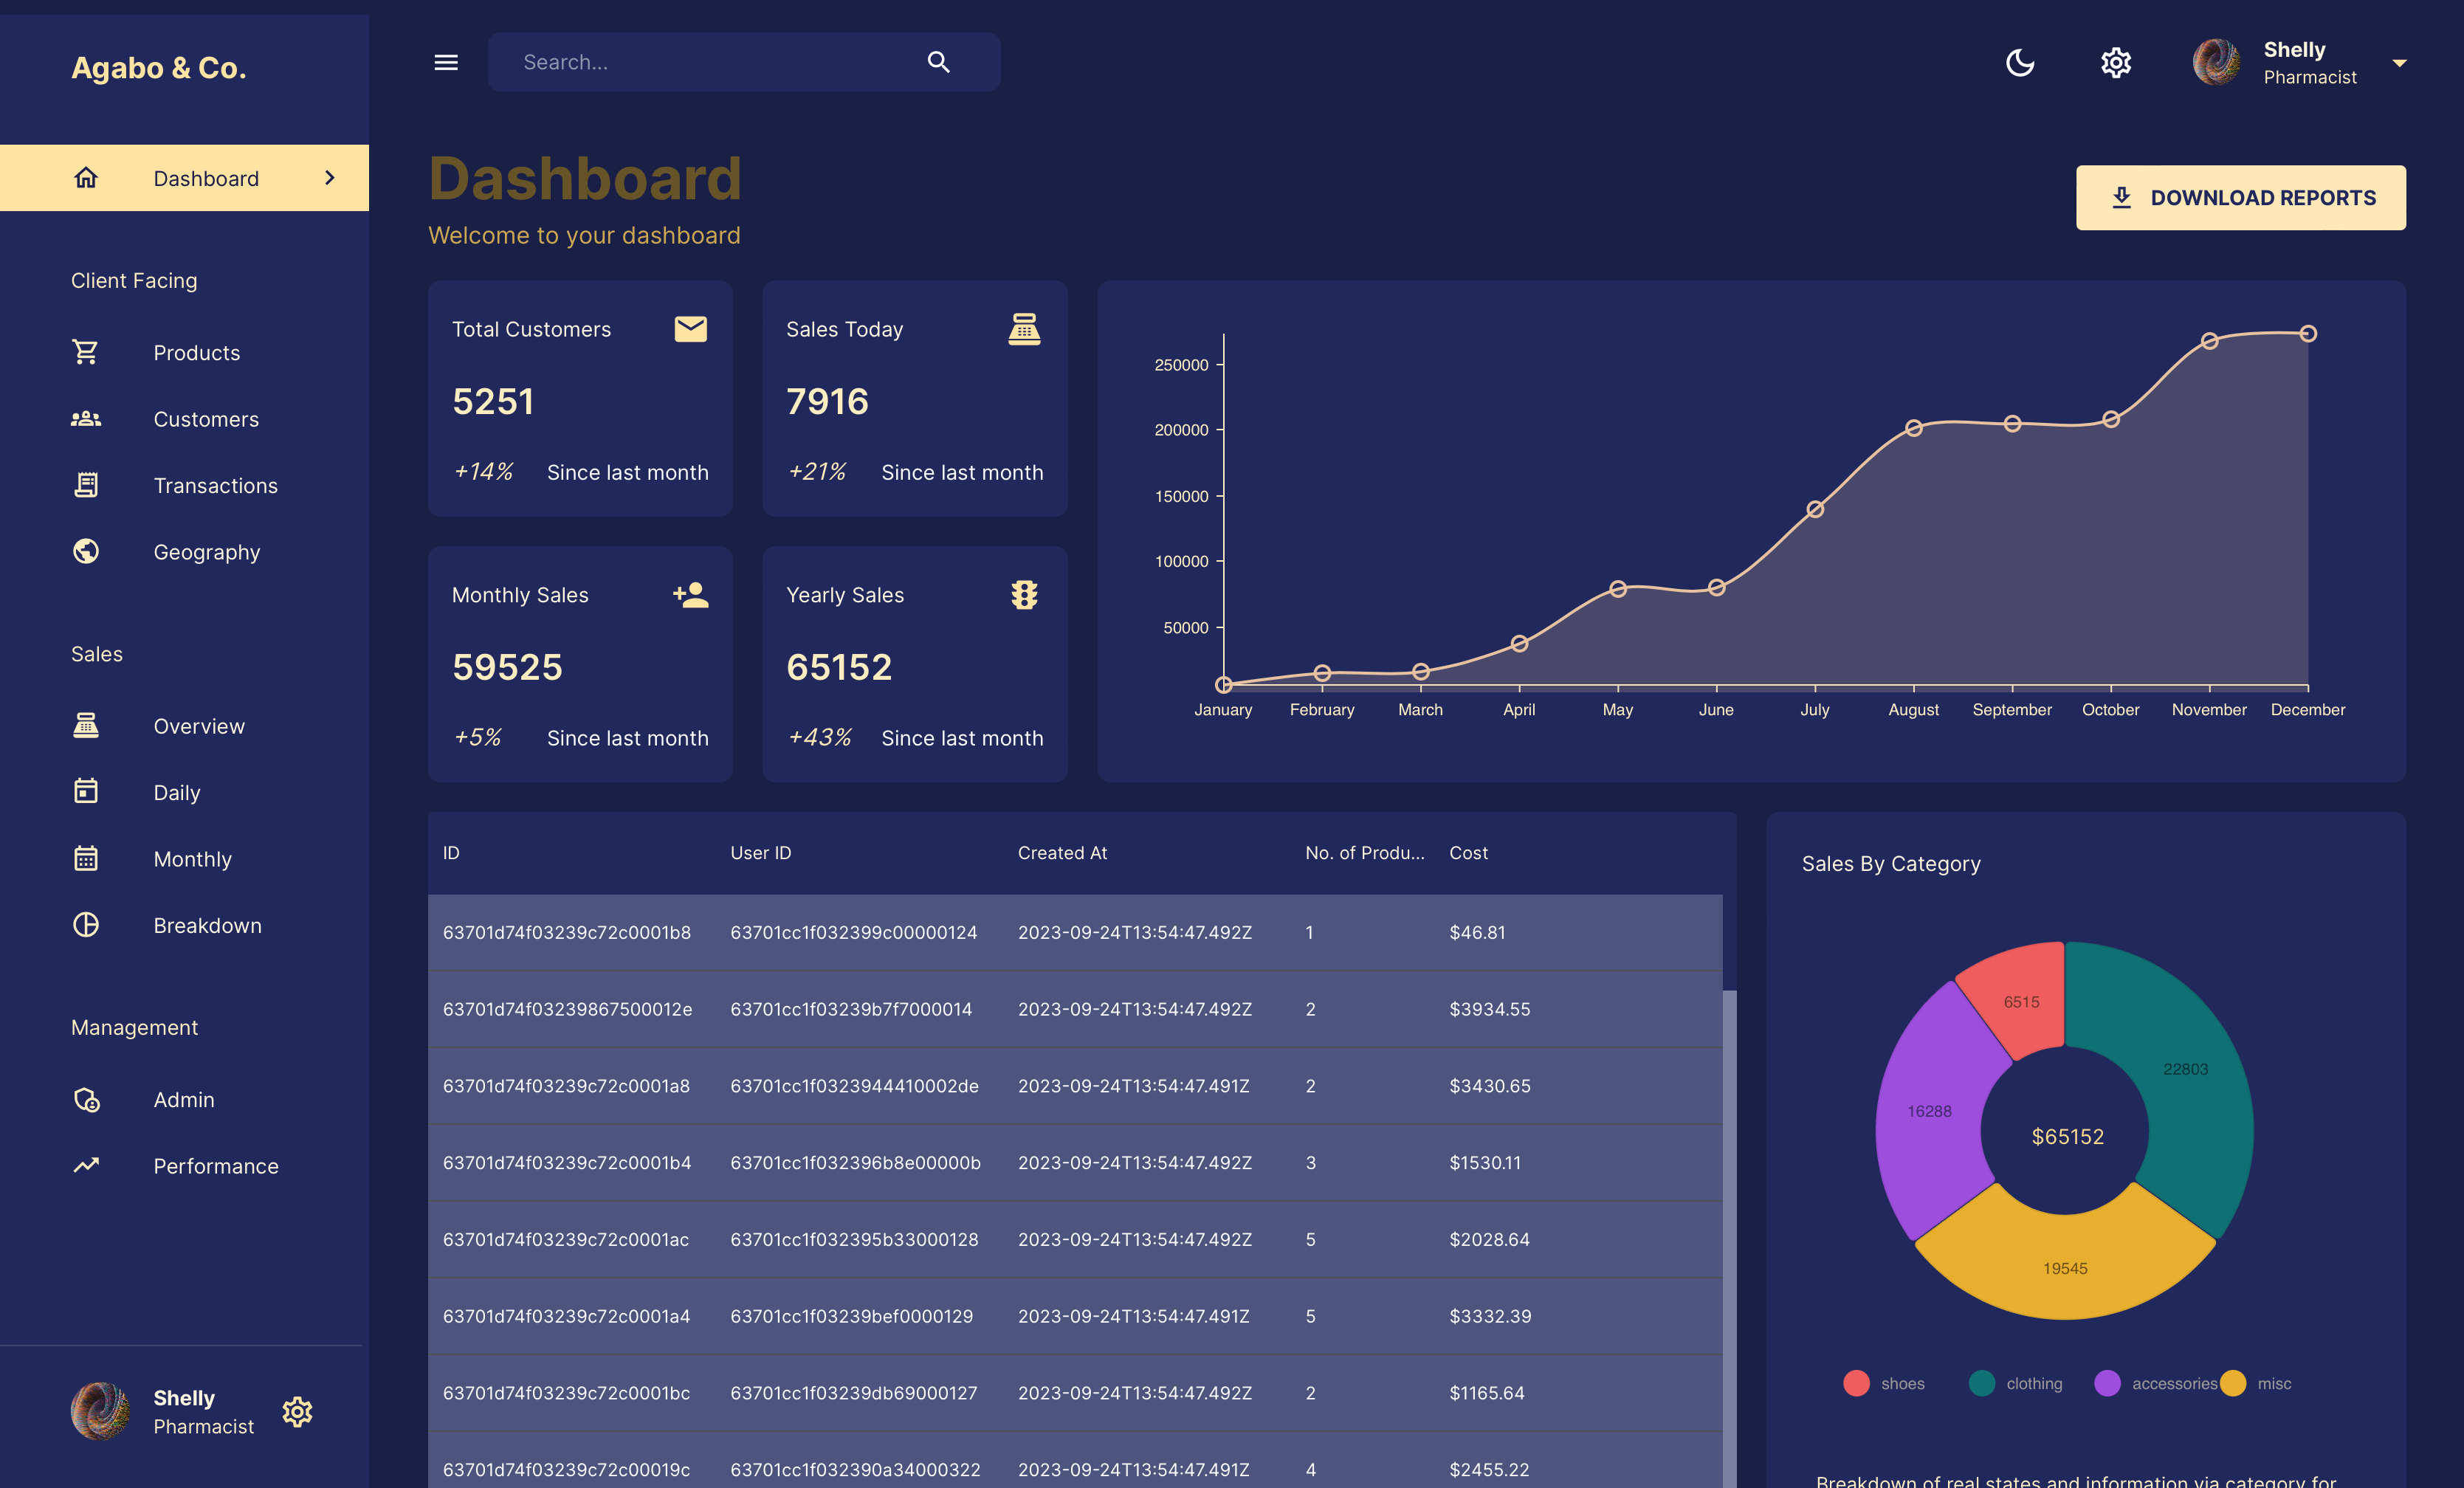The image size is (2464, 1488).
Task: Click Dashboard chevron arrow in sidebar
Action: tap(330, 178)
